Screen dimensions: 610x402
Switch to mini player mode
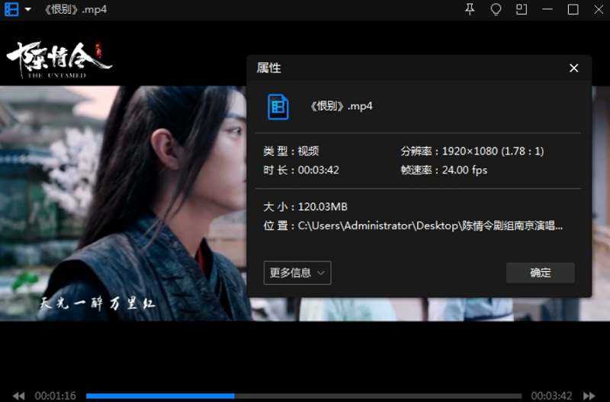tap(522, 9)
